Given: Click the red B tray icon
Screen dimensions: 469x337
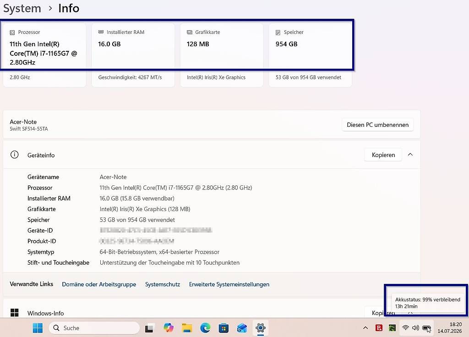Looking at the screenshot, I should (x=379, y=328).
